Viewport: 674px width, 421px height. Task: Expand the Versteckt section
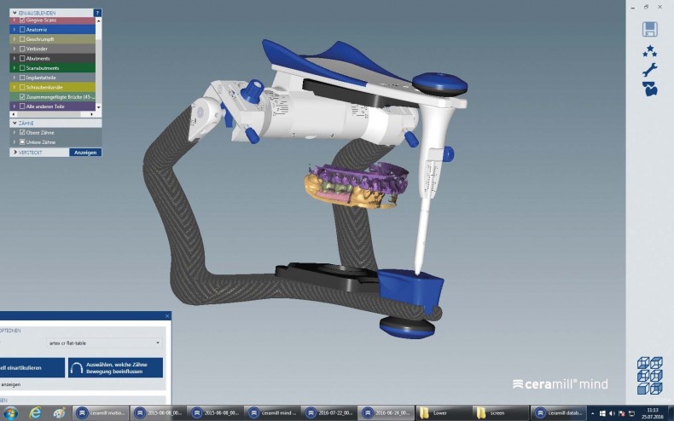(x=14, y=152)
